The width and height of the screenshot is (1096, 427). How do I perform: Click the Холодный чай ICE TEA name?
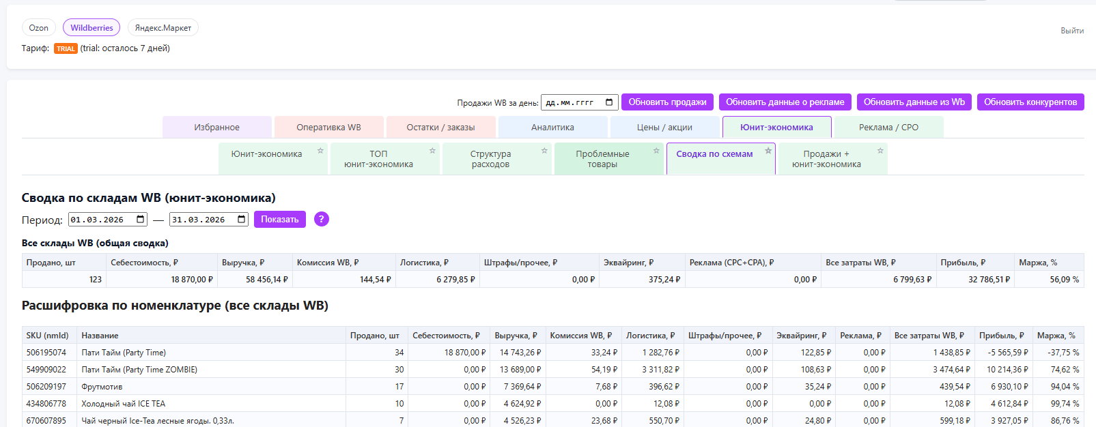[x=124, y=404]
